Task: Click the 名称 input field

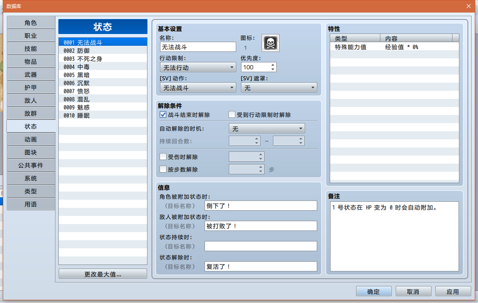Action: (x=198, y=47)
